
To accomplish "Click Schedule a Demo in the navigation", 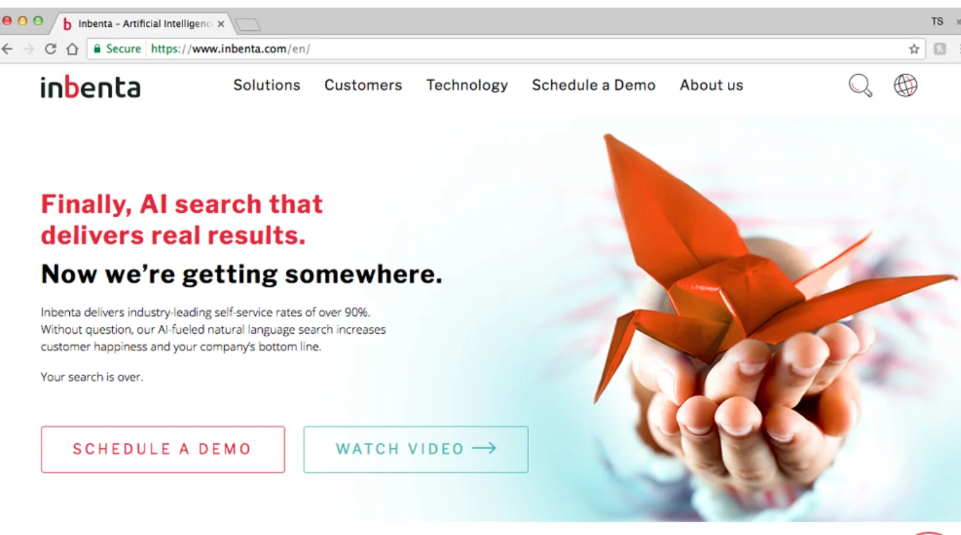I will tap(594, 85).
